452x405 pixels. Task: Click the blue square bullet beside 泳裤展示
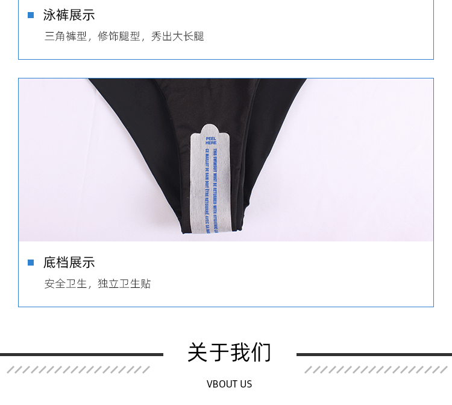(31, 15)
